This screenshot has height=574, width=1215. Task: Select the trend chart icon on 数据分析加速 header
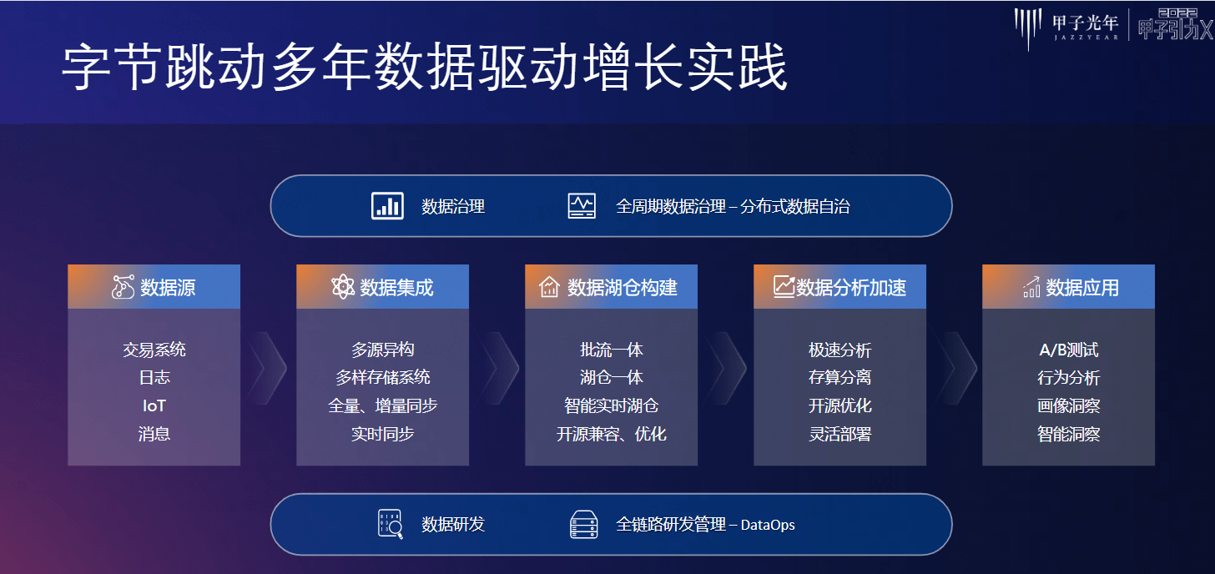(x=784, y=285)
